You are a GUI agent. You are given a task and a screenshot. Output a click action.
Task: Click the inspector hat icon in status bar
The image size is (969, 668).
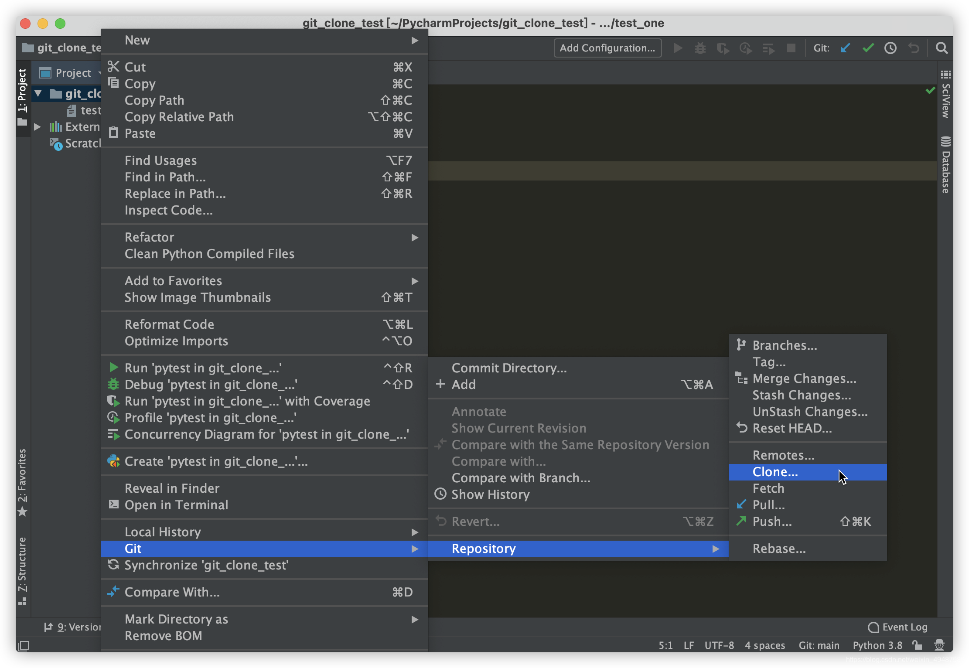(939, 645)
